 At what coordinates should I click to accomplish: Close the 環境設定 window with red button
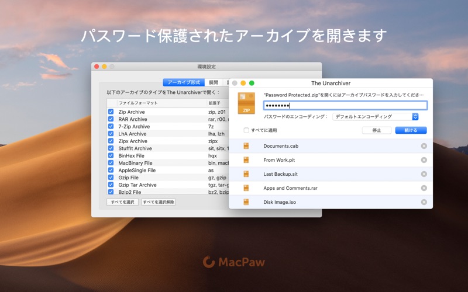[97, 67]
